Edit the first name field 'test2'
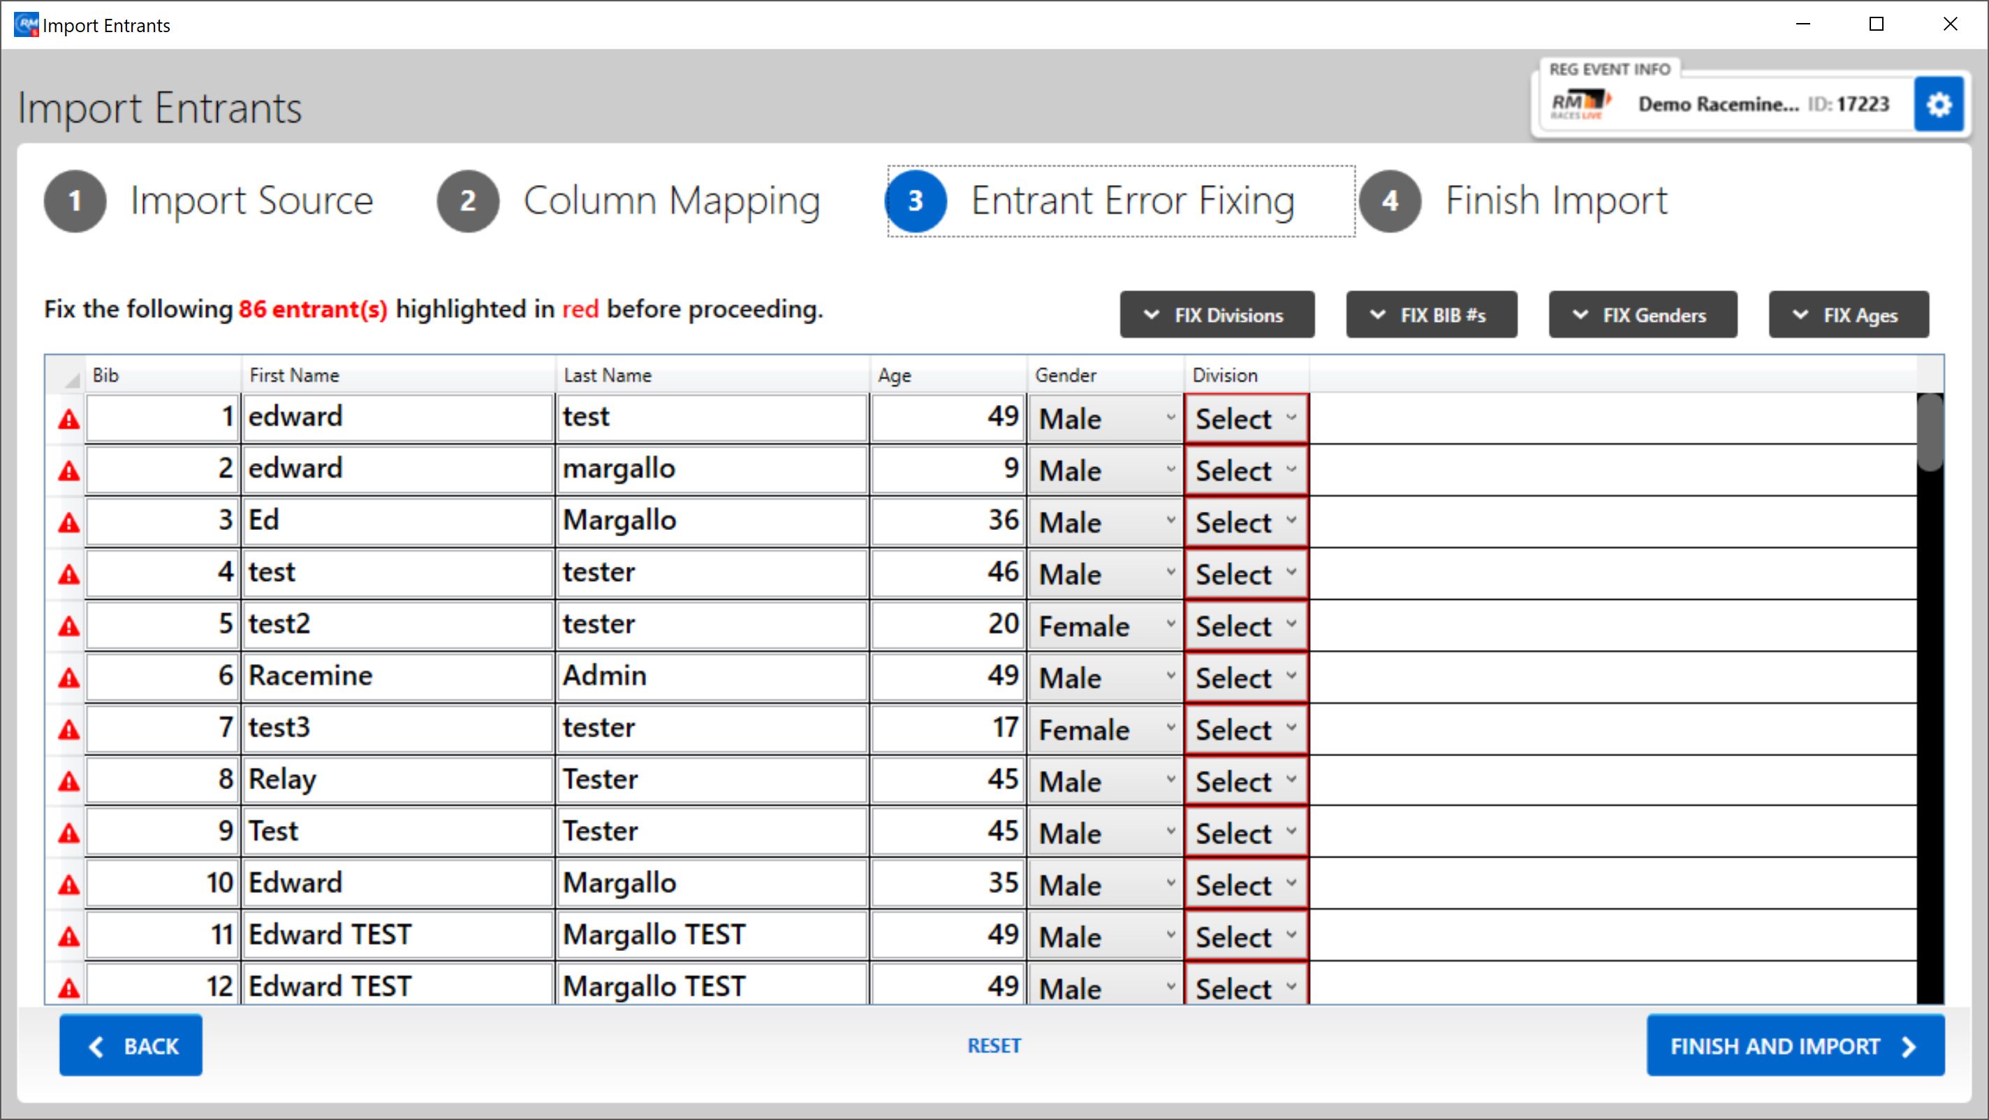This screenshot has height=1120, width=1989. tap(398, 624)
